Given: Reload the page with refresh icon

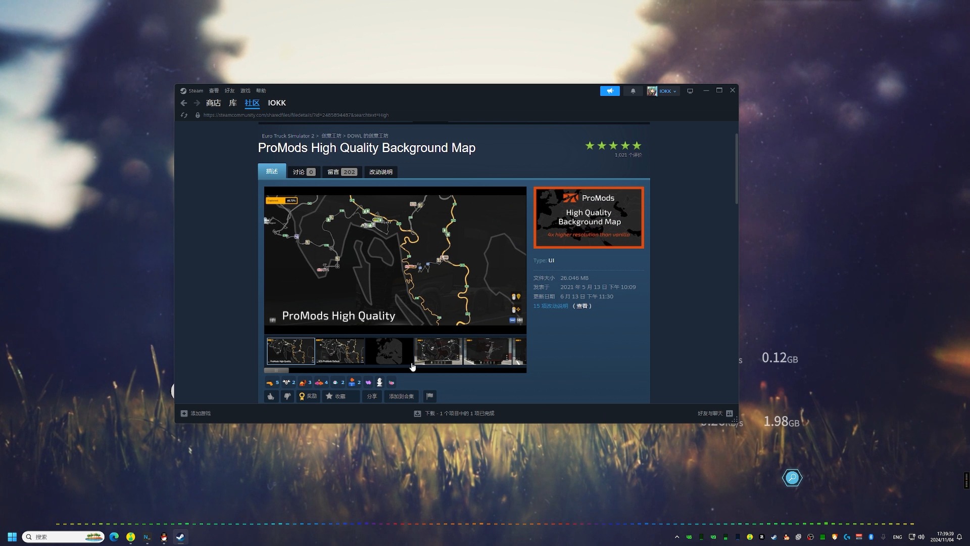Looking at the screenshot, I should (x=184, y=115).
